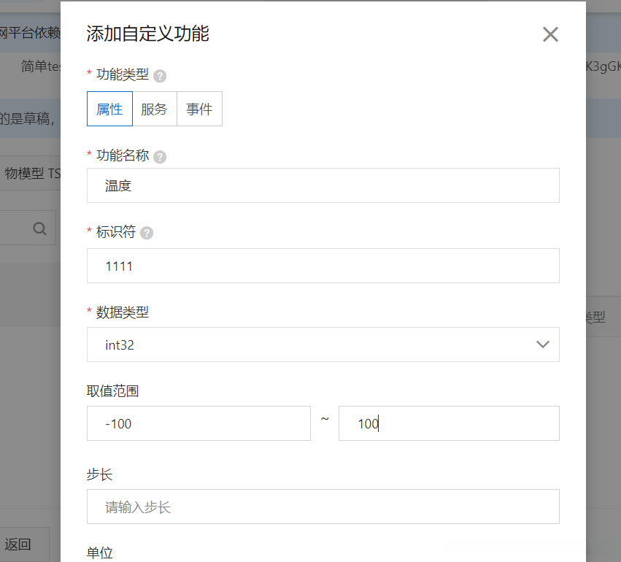Screen dimensions: 621x562
Task: Click the 步长 input field
Action: click(x=323, y=507)
